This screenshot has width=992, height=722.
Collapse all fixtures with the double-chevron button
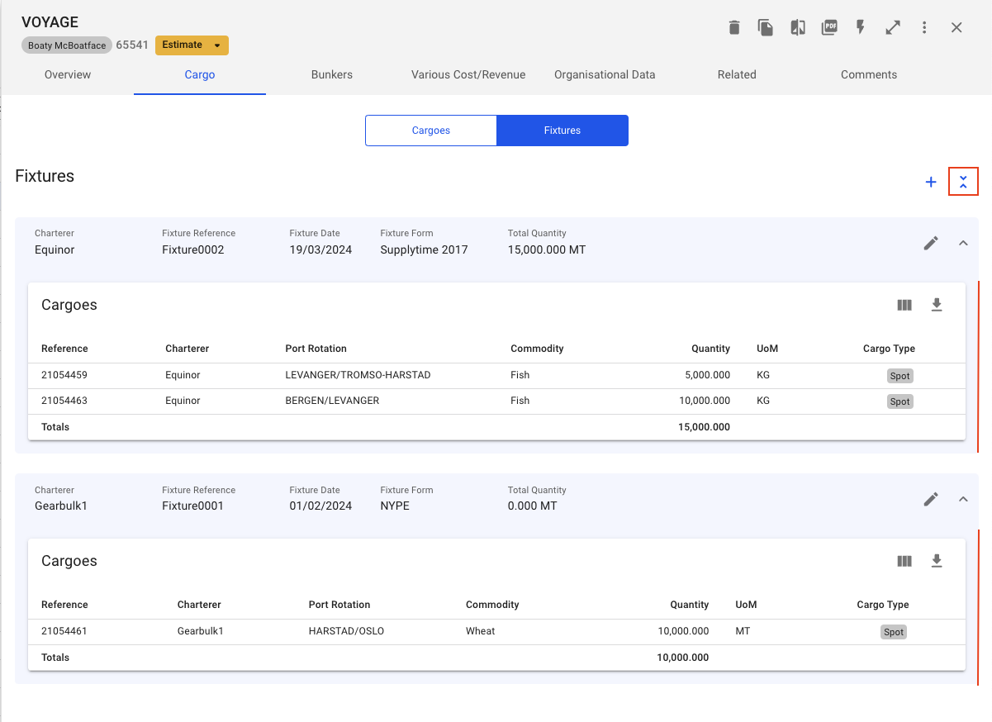point(963,182)
